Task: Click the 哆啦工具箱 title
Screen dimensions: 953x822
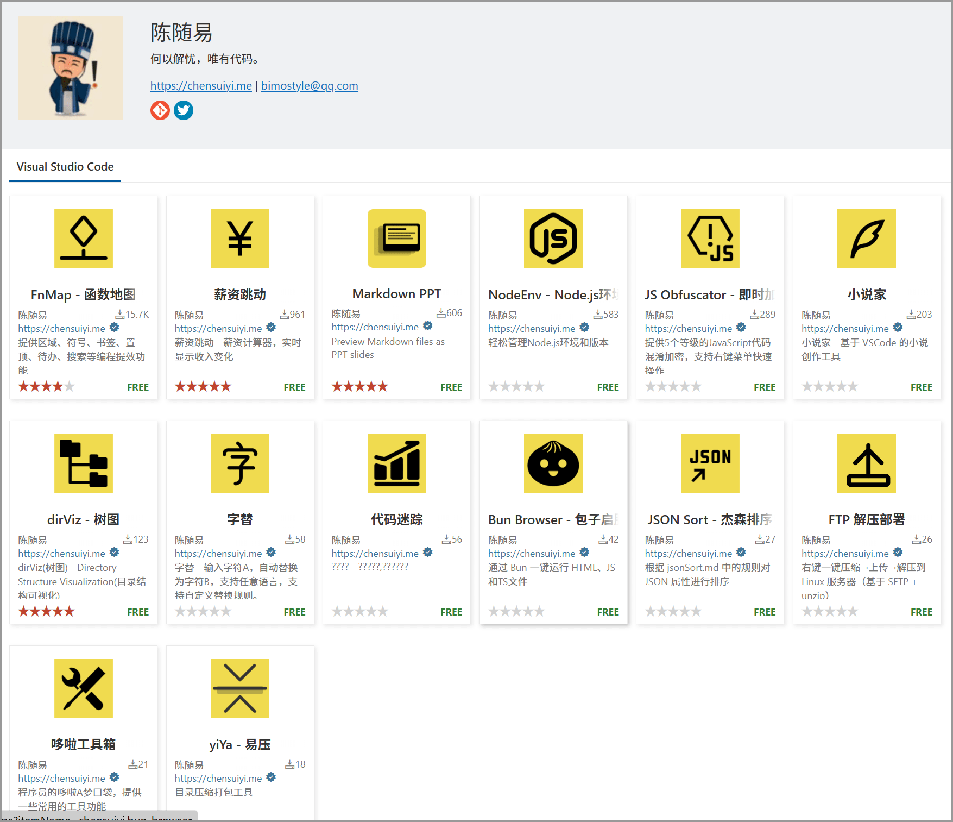Action: coord(83,745)
